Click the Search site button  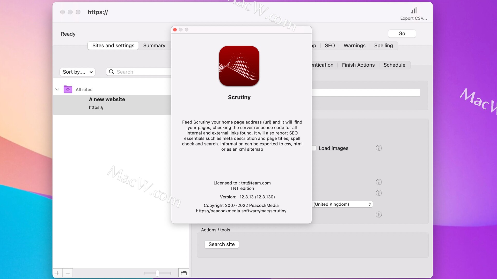[x=222, y=244]
